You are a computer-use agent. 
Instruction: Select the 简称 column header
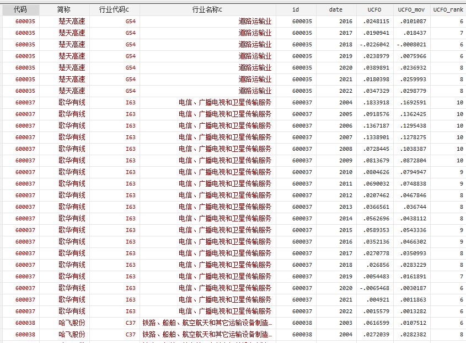click(x=64, y=9)
